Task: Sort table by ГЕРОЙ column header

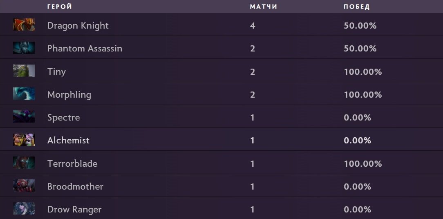Action: (x=60, y=7)
